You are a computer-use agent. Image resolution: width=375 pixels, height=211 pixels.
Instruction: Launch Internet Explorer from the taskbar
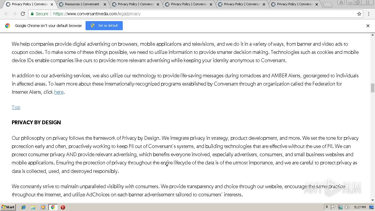[x=23, y=207]
